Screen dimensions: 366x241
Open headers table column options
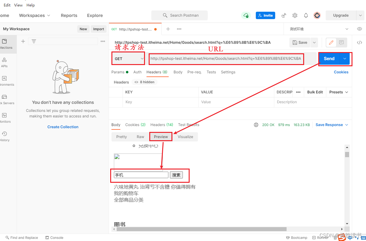[298, 92]
